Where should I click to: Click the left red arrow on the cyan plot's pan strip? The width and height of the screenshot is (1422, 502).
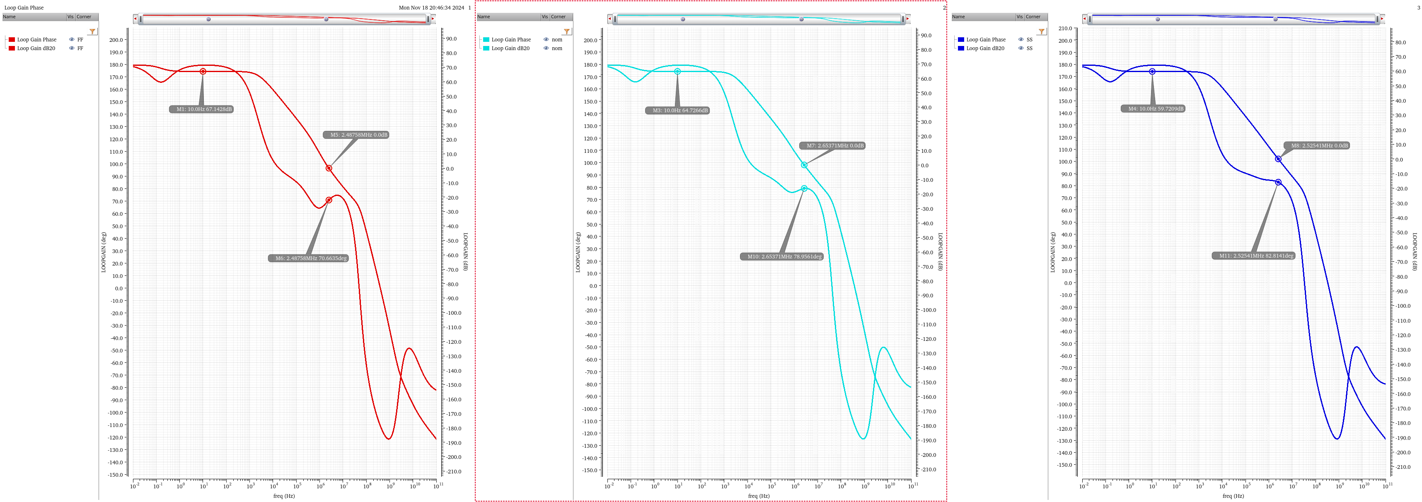click(609, 19)
